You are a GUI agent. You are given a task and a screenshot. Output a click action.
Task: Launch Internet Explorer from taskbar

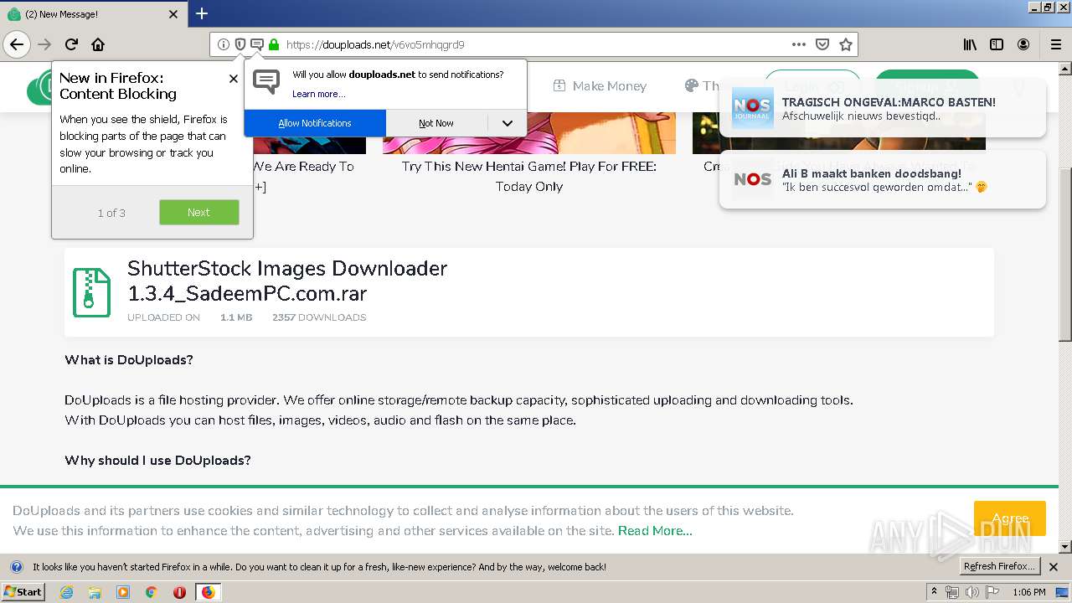pyautogui.click(x=67, y=592)
